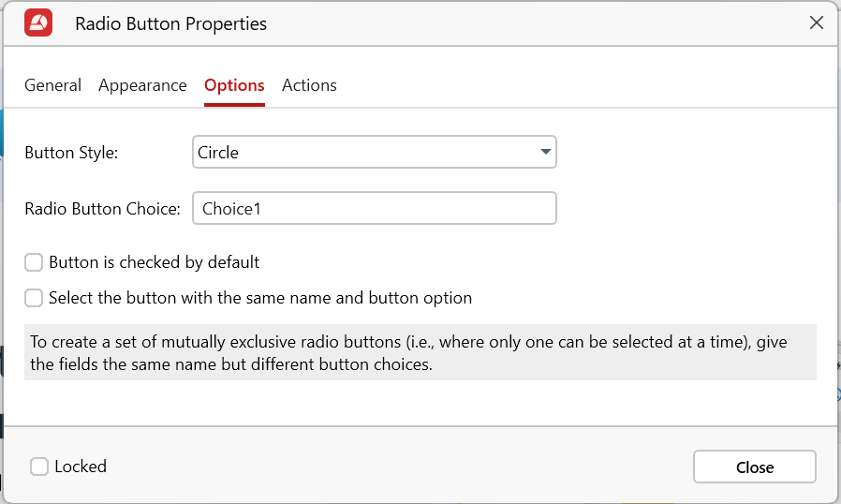841x504 pixels.
Task: Toggle the Locked checkbox
Action: (x=39, y=467)
